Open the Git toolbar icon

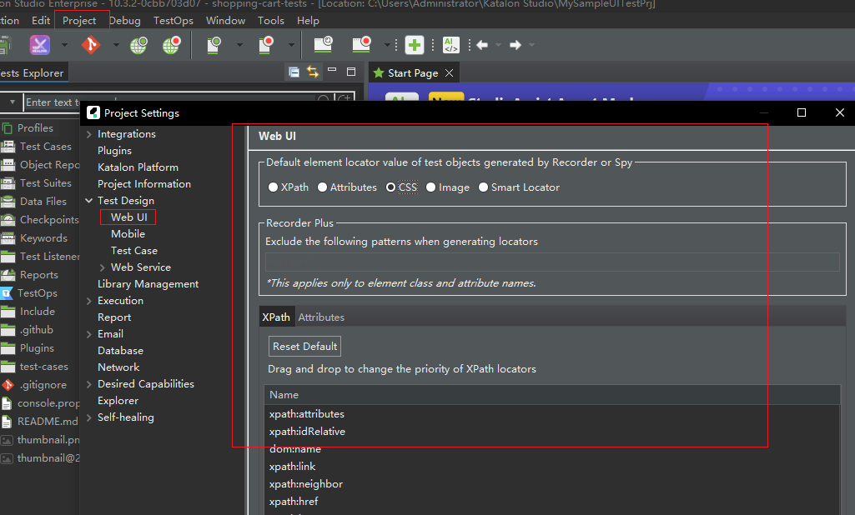(91, 45)
